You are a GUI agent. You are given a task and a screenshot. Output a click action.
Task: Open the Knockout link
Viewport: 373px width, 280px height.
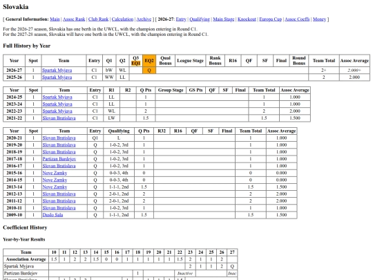pyautogui.click(x=247, y=19)
